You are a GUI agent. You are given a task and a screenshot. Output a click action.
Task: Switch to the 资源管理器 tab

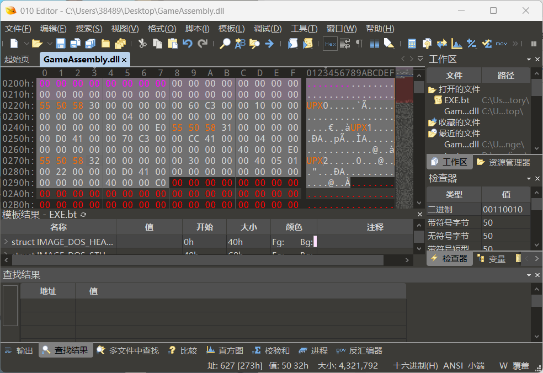[504, 162]
